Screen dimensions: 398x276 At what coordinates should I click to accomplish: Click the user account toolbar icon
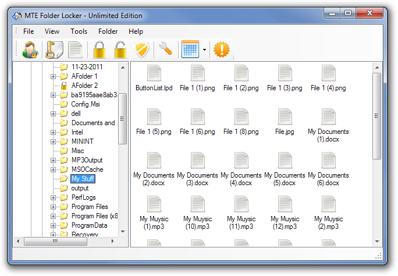coord(30,49)
